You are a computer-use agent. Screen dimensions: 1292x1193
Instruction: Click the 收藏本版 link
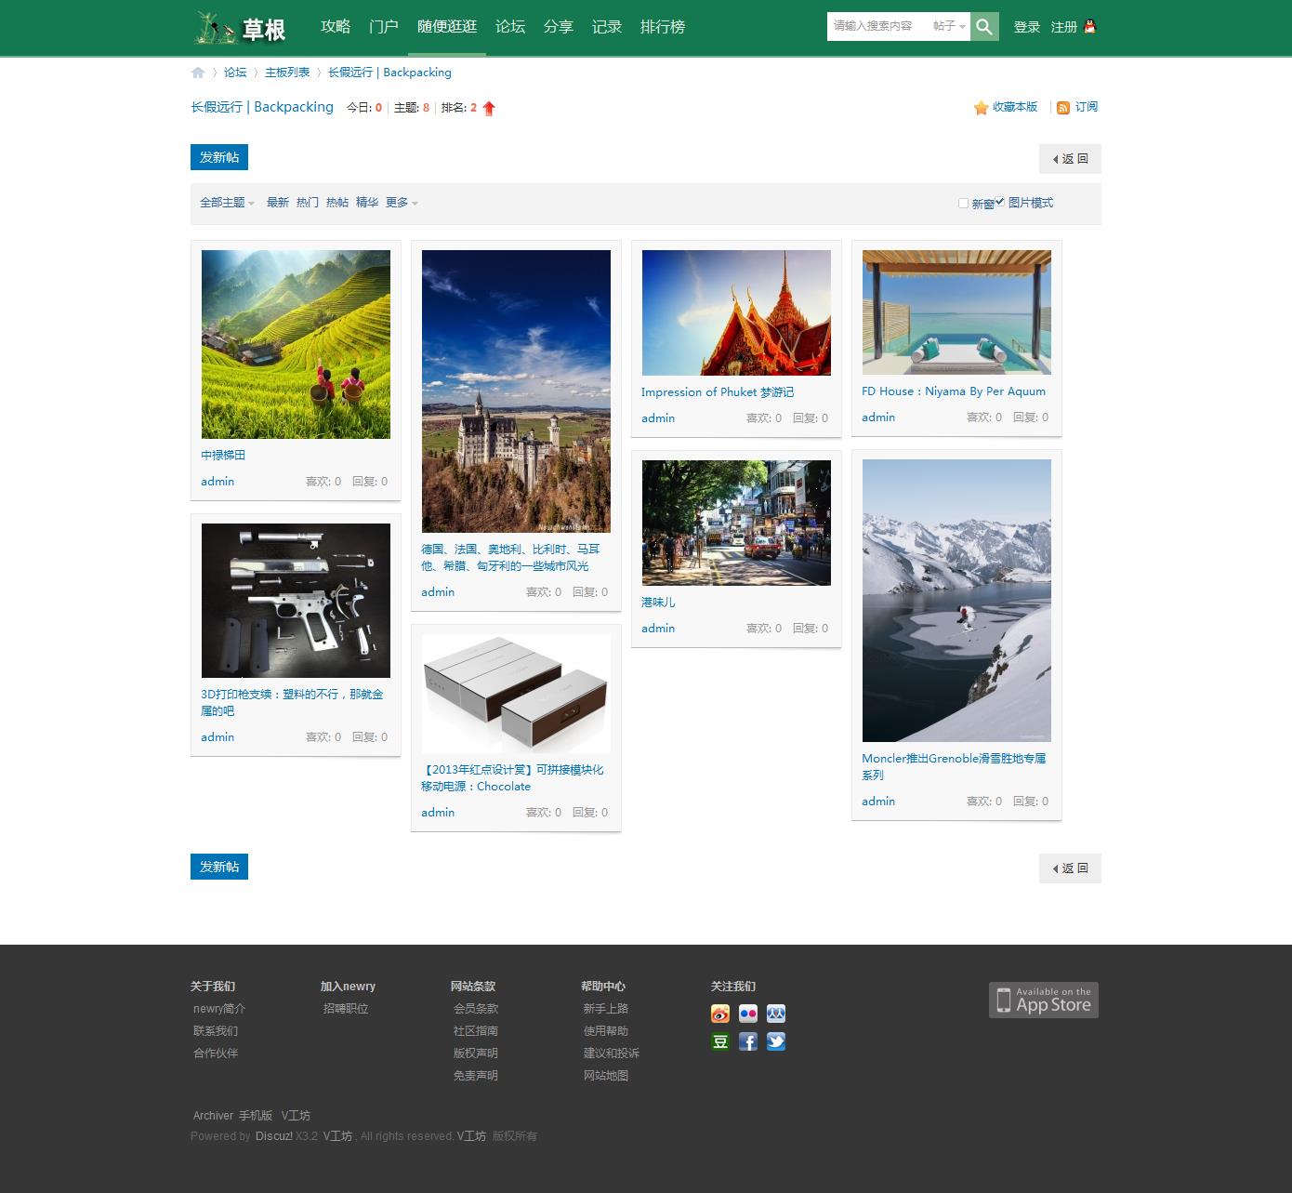click(x=1015, y=107)
